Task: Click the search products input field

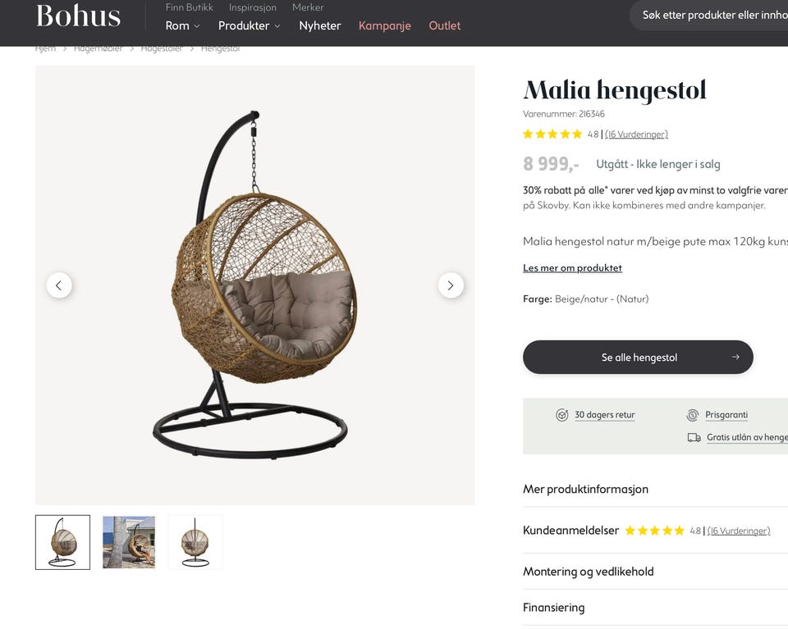Action: pos(710,15)
